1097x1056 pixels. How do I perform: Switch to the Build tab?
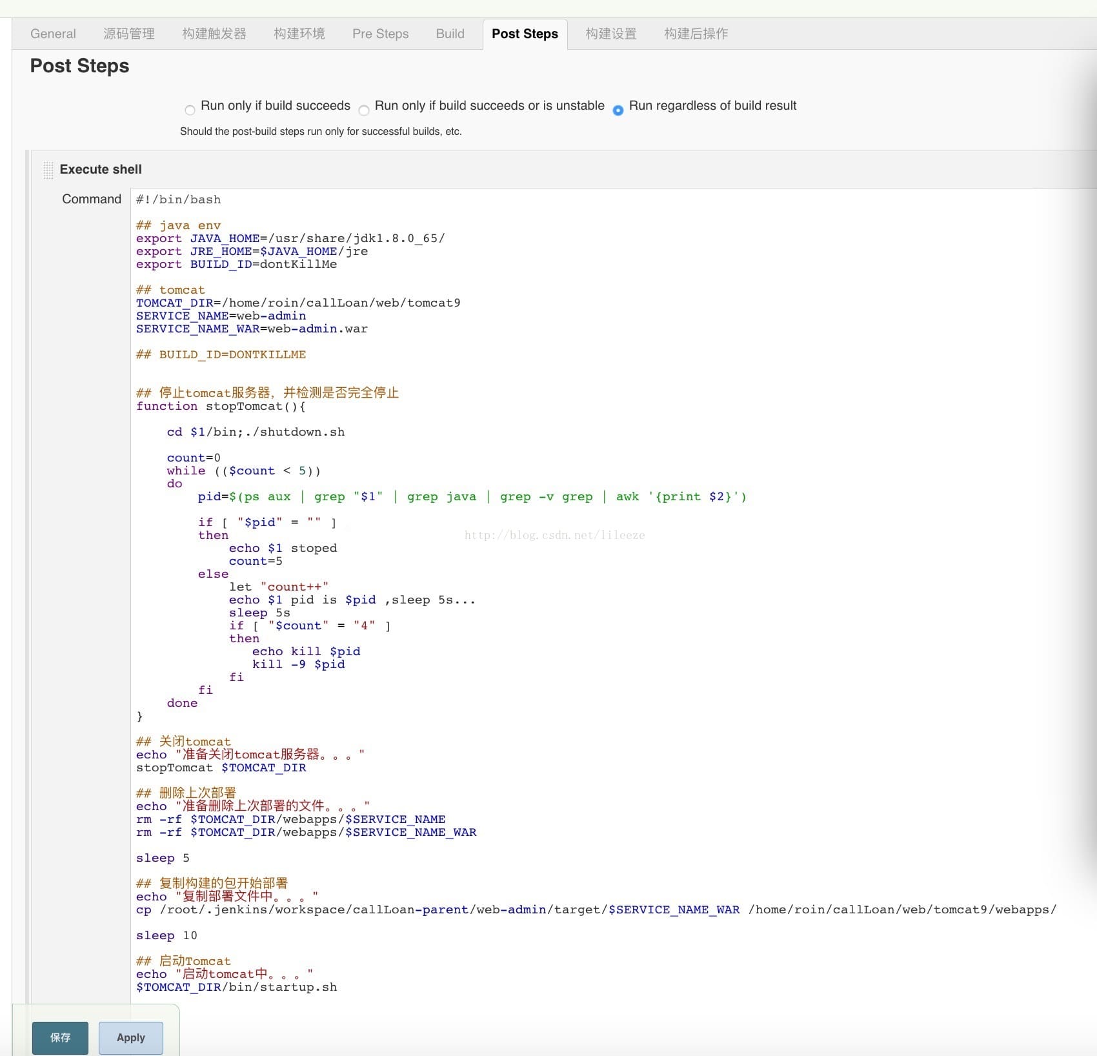pyautogui.click(x=450, y=34)
